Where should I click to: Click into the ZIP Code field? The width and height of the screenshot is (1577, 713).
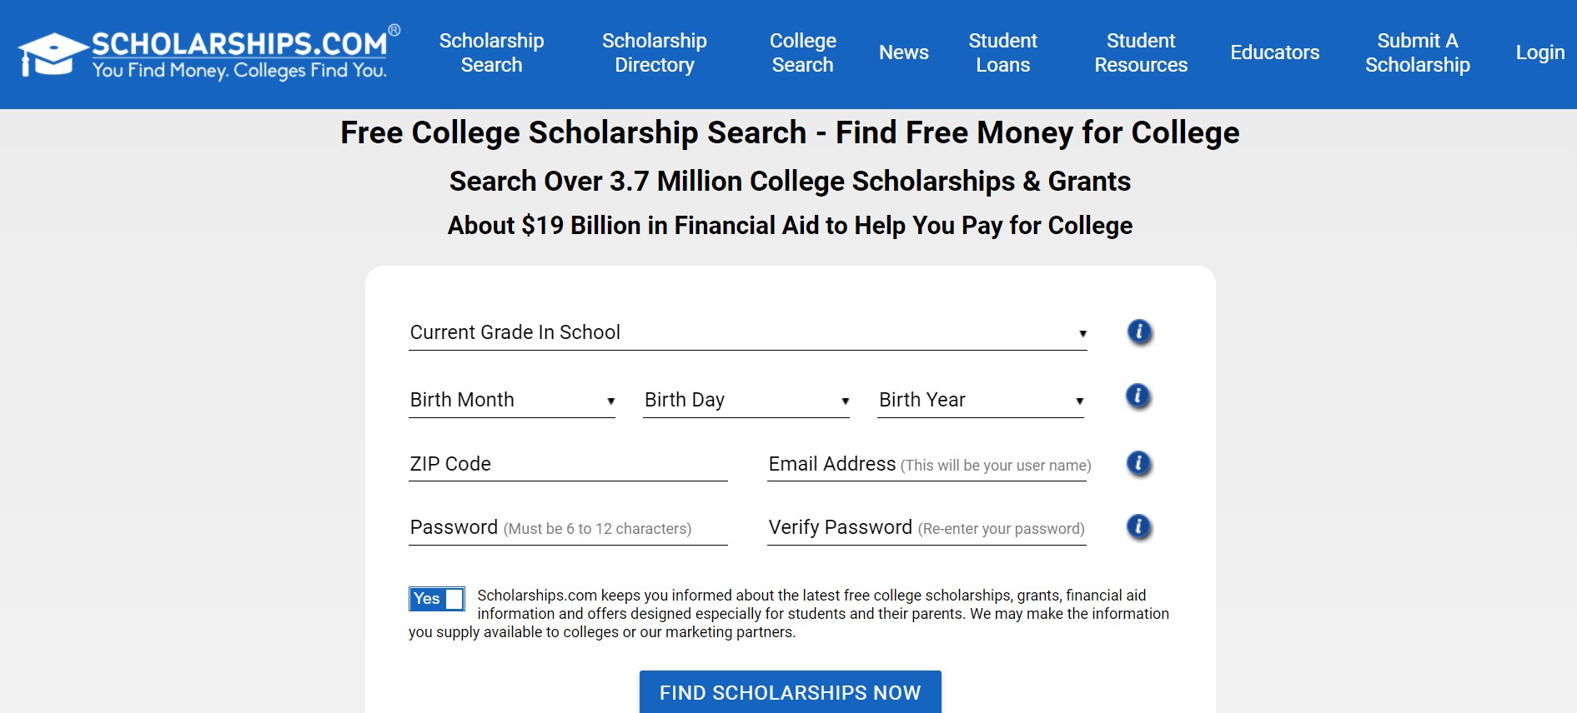[x=568, y=465]
